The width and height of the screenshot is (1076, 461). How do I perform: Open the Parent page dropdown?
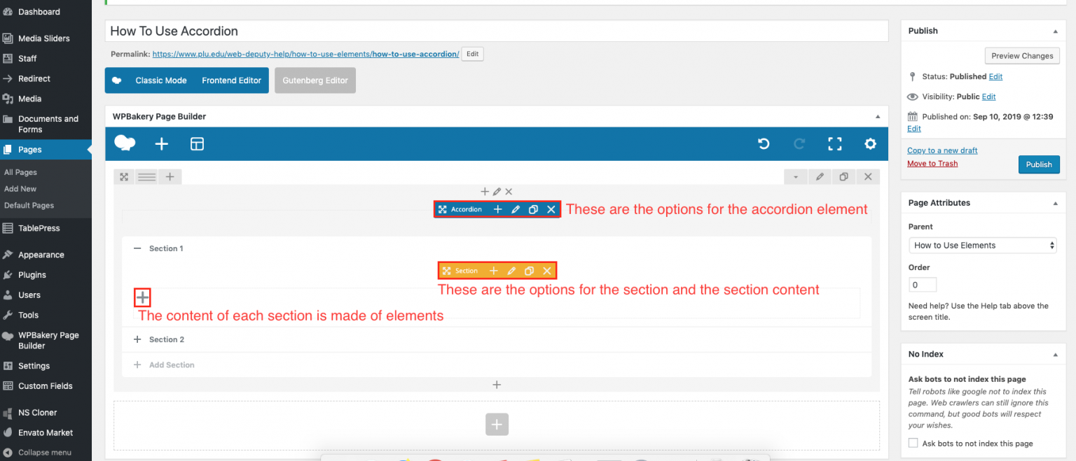(982, 245)
